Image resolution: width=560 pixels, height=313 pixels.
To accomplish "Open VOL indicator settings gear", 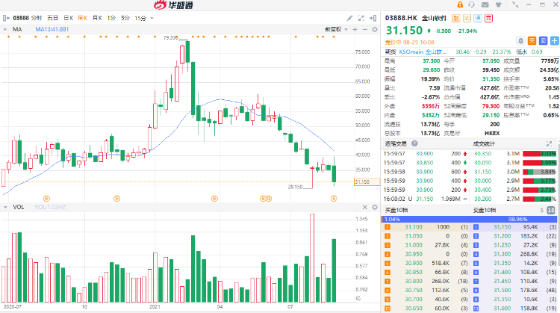I will (375, 207).
